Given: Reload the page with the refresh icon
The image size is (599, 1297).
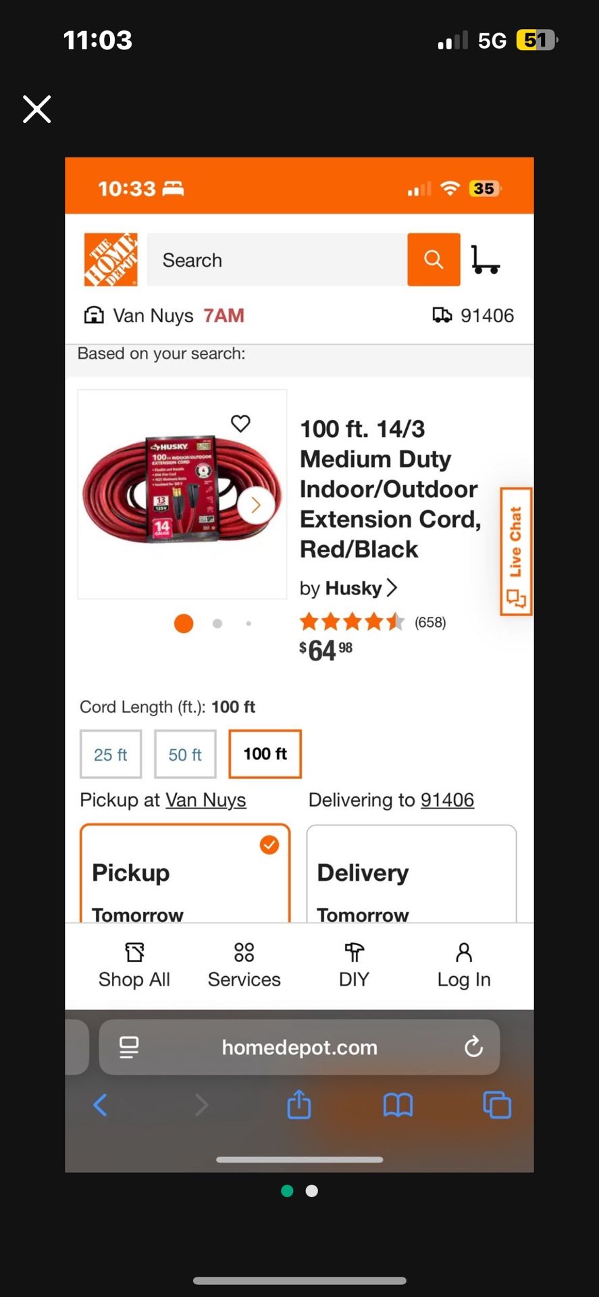Looking at the screenshot, I should pyautogui.click(x=473, y=1048).
